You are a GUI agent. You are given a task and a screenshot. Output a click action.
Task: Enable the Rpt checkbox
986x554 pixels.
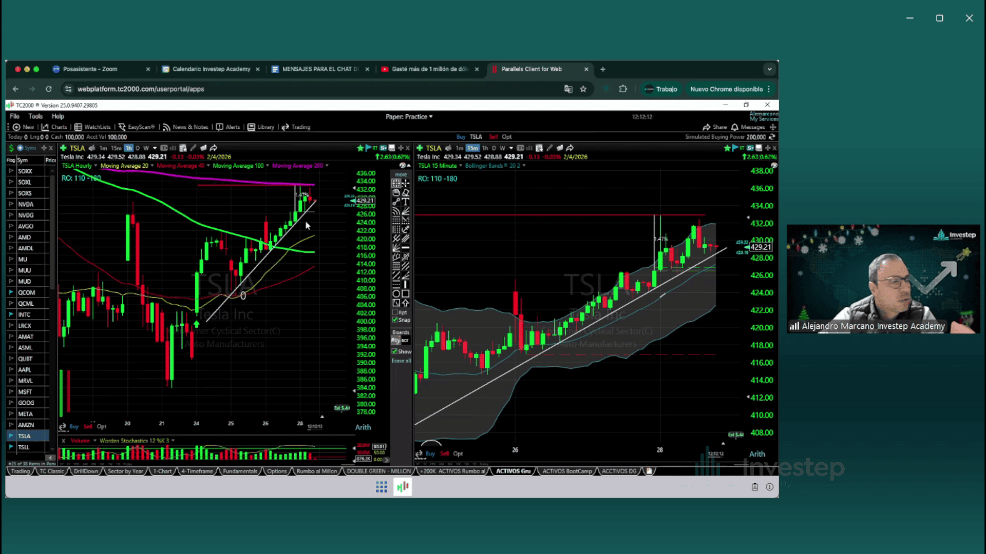395,312
